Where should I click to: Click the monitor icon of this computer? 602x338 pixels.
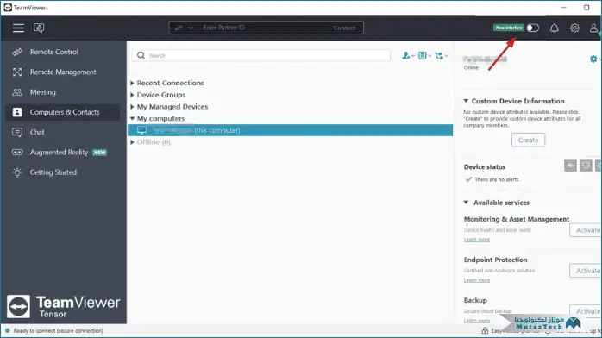click(x=141, y=130)
